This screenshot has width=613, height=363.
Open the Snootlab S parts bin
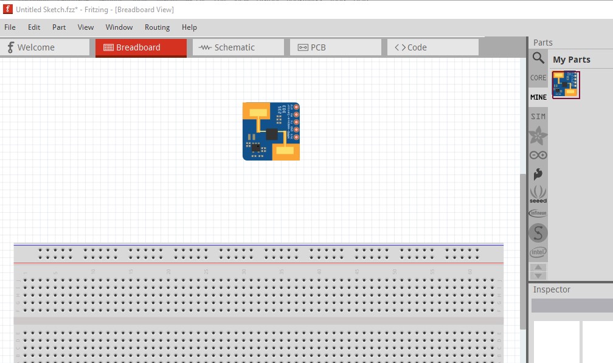point(538,232)
